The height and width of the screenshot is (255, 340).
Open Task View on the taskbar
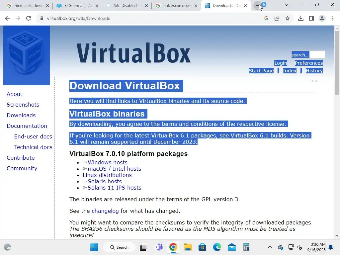click(x=143, y=247)
